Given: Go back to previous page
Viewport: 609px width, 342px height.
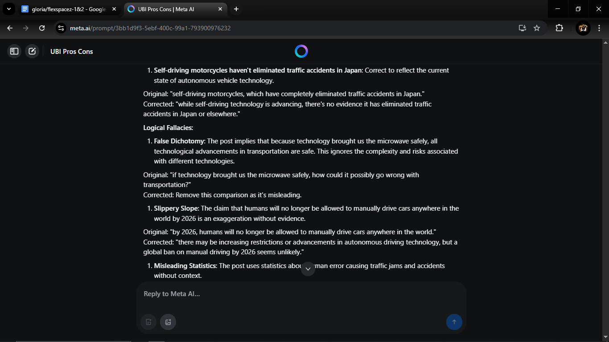Looking at the screenshot, I should click(10, 28).
